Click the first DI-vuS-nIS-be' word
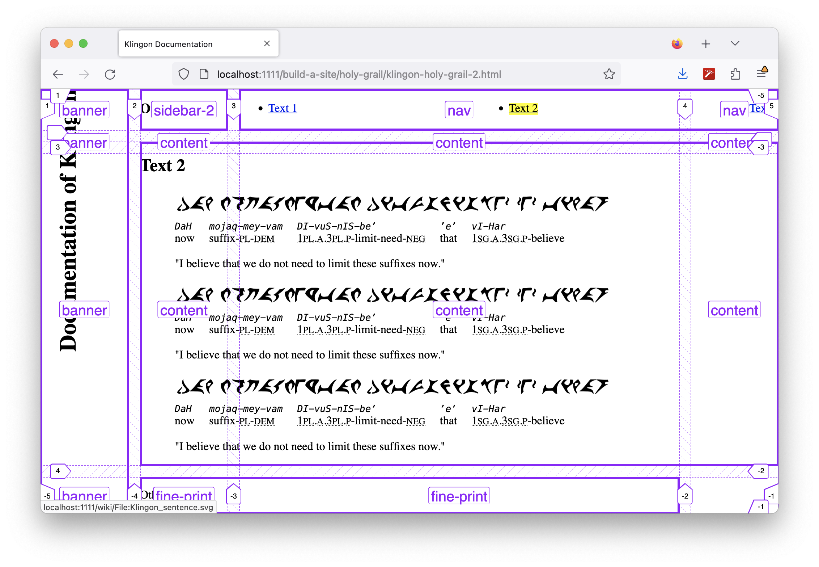Viewport: 819px width, 567px height. tap(336, 226)
